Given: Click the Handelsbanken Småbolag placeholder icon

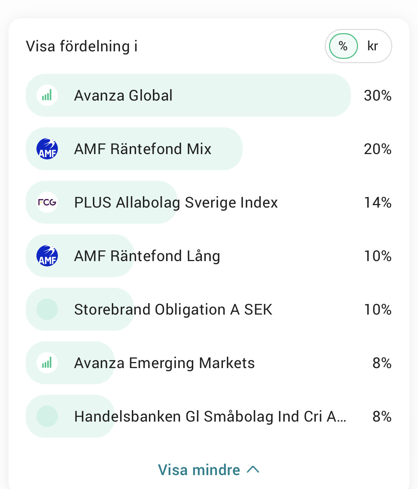Looking at the screenshot, I should pos(47,416).
